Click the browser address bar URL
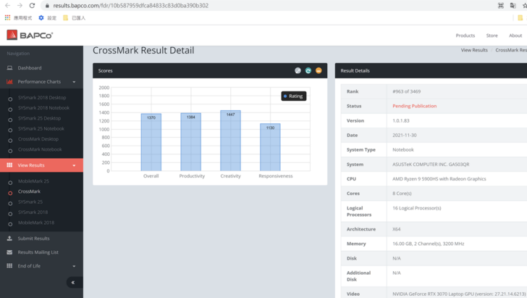The height and width of the screenshot is (298, 527). 131,5
